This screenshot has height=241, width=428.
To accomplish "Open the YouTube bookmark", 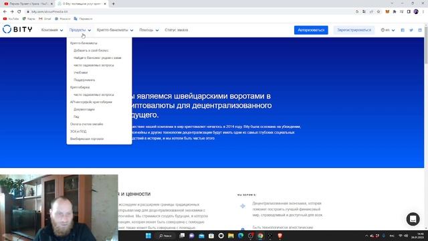I will click(11, 19).
